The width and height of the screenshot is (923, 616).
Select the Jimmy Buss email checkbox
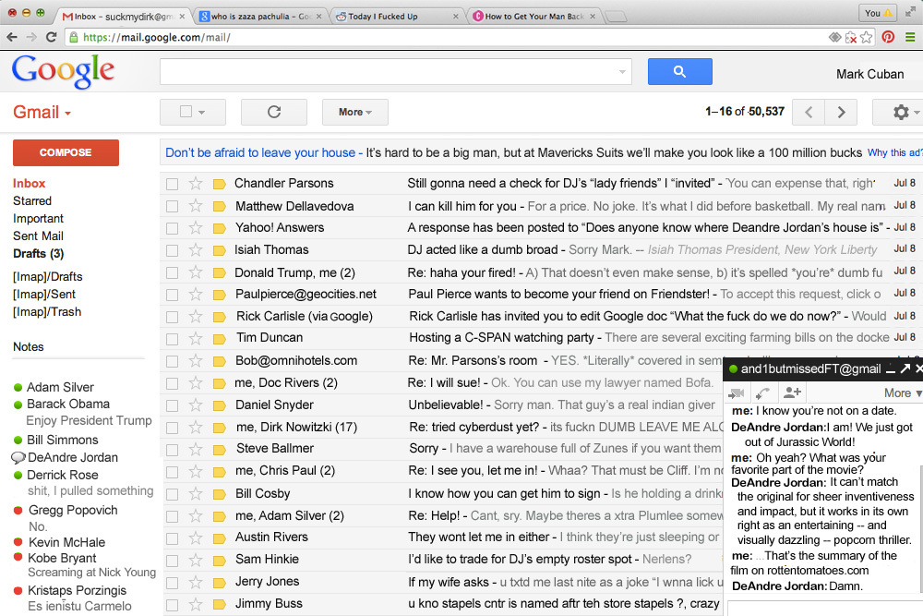coord(172,605)
